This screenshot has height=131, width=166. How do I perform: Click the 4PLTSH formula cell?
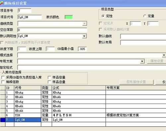click(79, 115)
